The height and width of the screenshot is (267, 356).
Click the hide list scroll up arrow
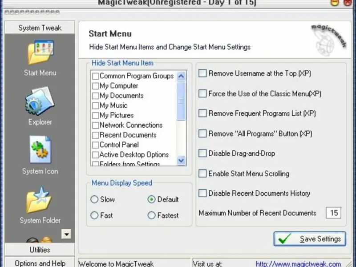(x=181, y=76)
